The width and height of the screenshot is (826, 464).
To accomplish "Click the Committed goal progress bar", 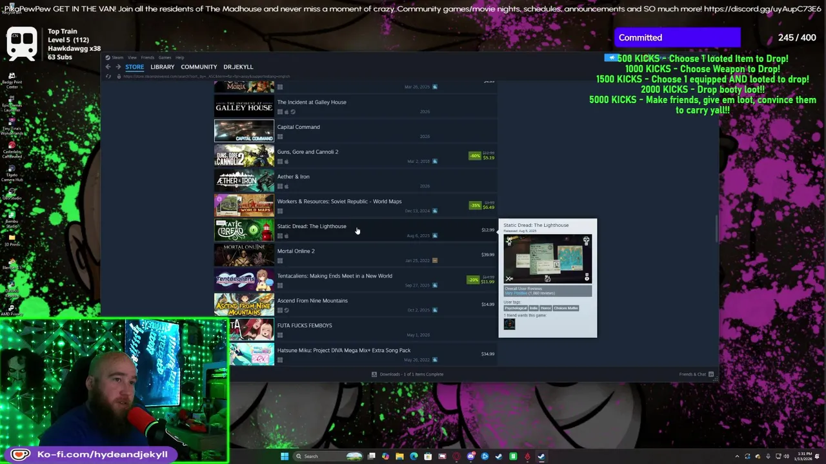I will click(x=678, y=37).
